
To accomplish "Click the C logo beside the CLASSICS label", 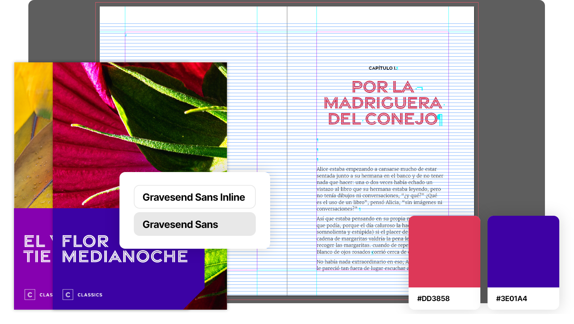I will (x=68, y=295).
